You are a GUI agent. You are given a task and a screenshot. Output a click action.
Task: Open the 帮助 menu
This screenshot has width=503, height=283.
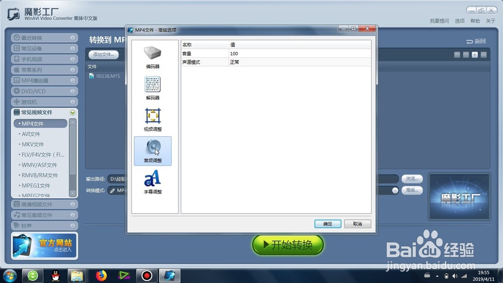[475, 21]
